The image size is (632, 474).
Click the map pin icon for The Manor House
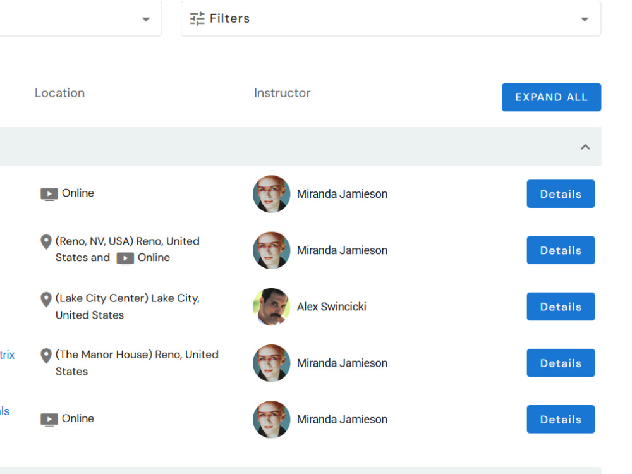(46, 355)
